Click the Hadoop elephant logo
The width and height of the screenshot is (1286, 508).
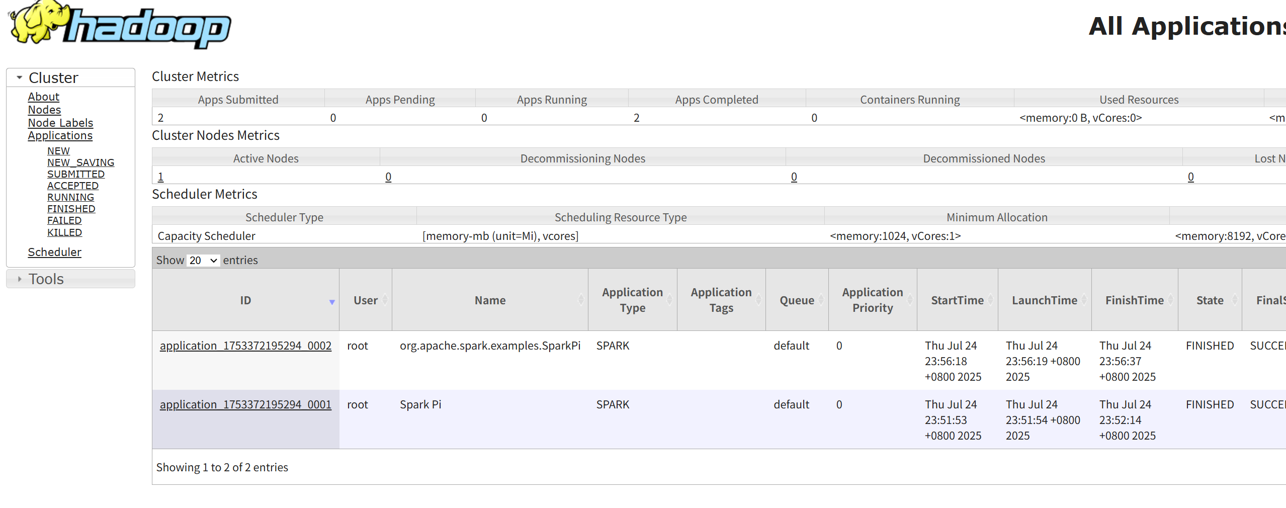[x=120, y=24]
